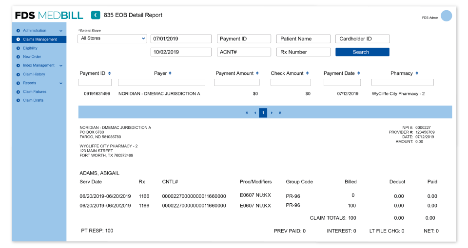Click the Payer column filter box
This screenshot has width=468, height=248.
coord(161,83)
